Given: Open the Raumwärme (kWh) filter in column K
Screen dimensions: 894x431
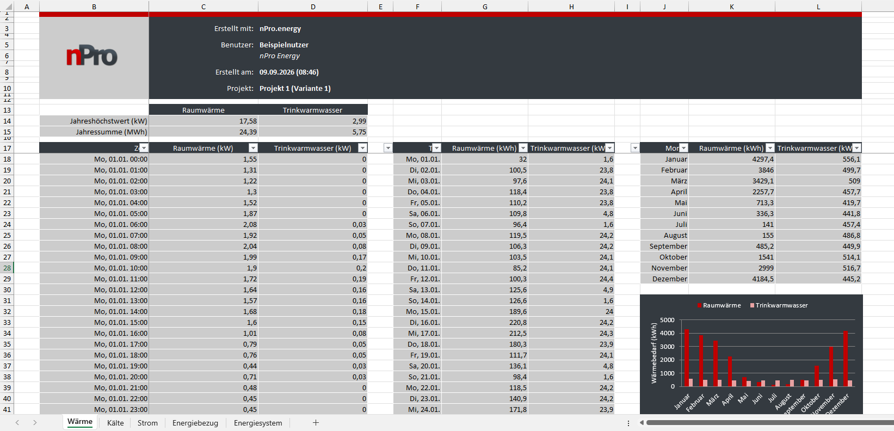Looking at the screenshot, I should (x=770, y=148).
